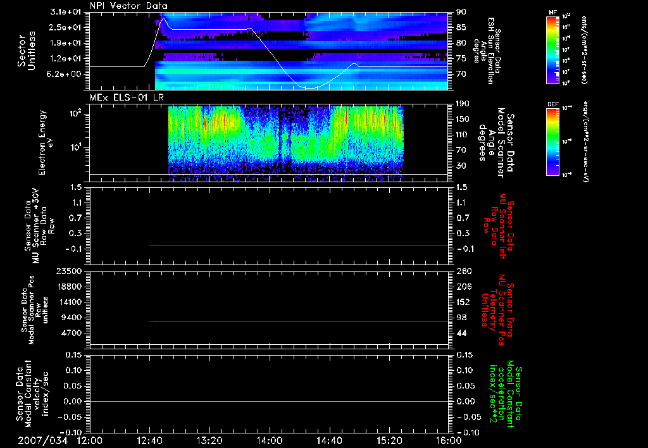648x448 pixels.
Task: Click the 13:20 time axis label
Action: click(x=209, y=440)
